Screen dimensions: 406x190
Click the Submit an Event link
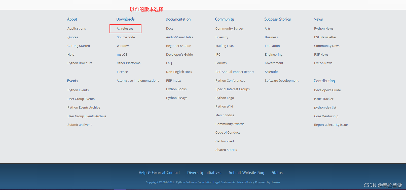coord(80,125)
